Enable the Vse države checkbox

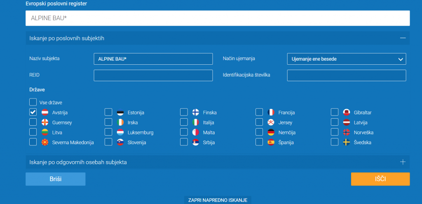[33, 102]
